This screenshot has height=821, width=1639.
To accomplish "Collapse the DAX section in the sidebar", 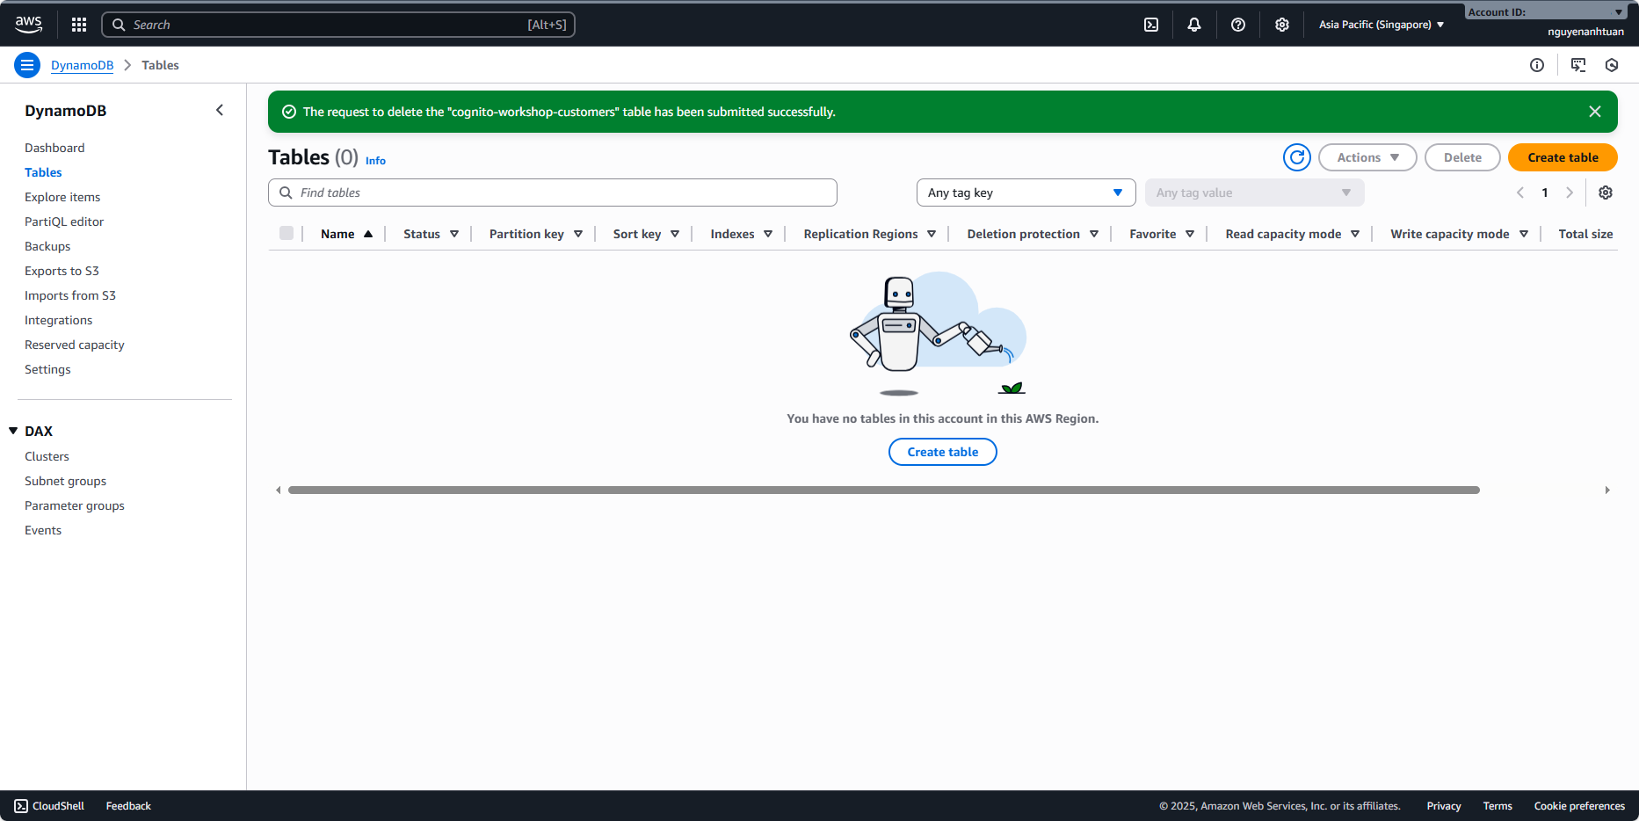I will (13, 431).
